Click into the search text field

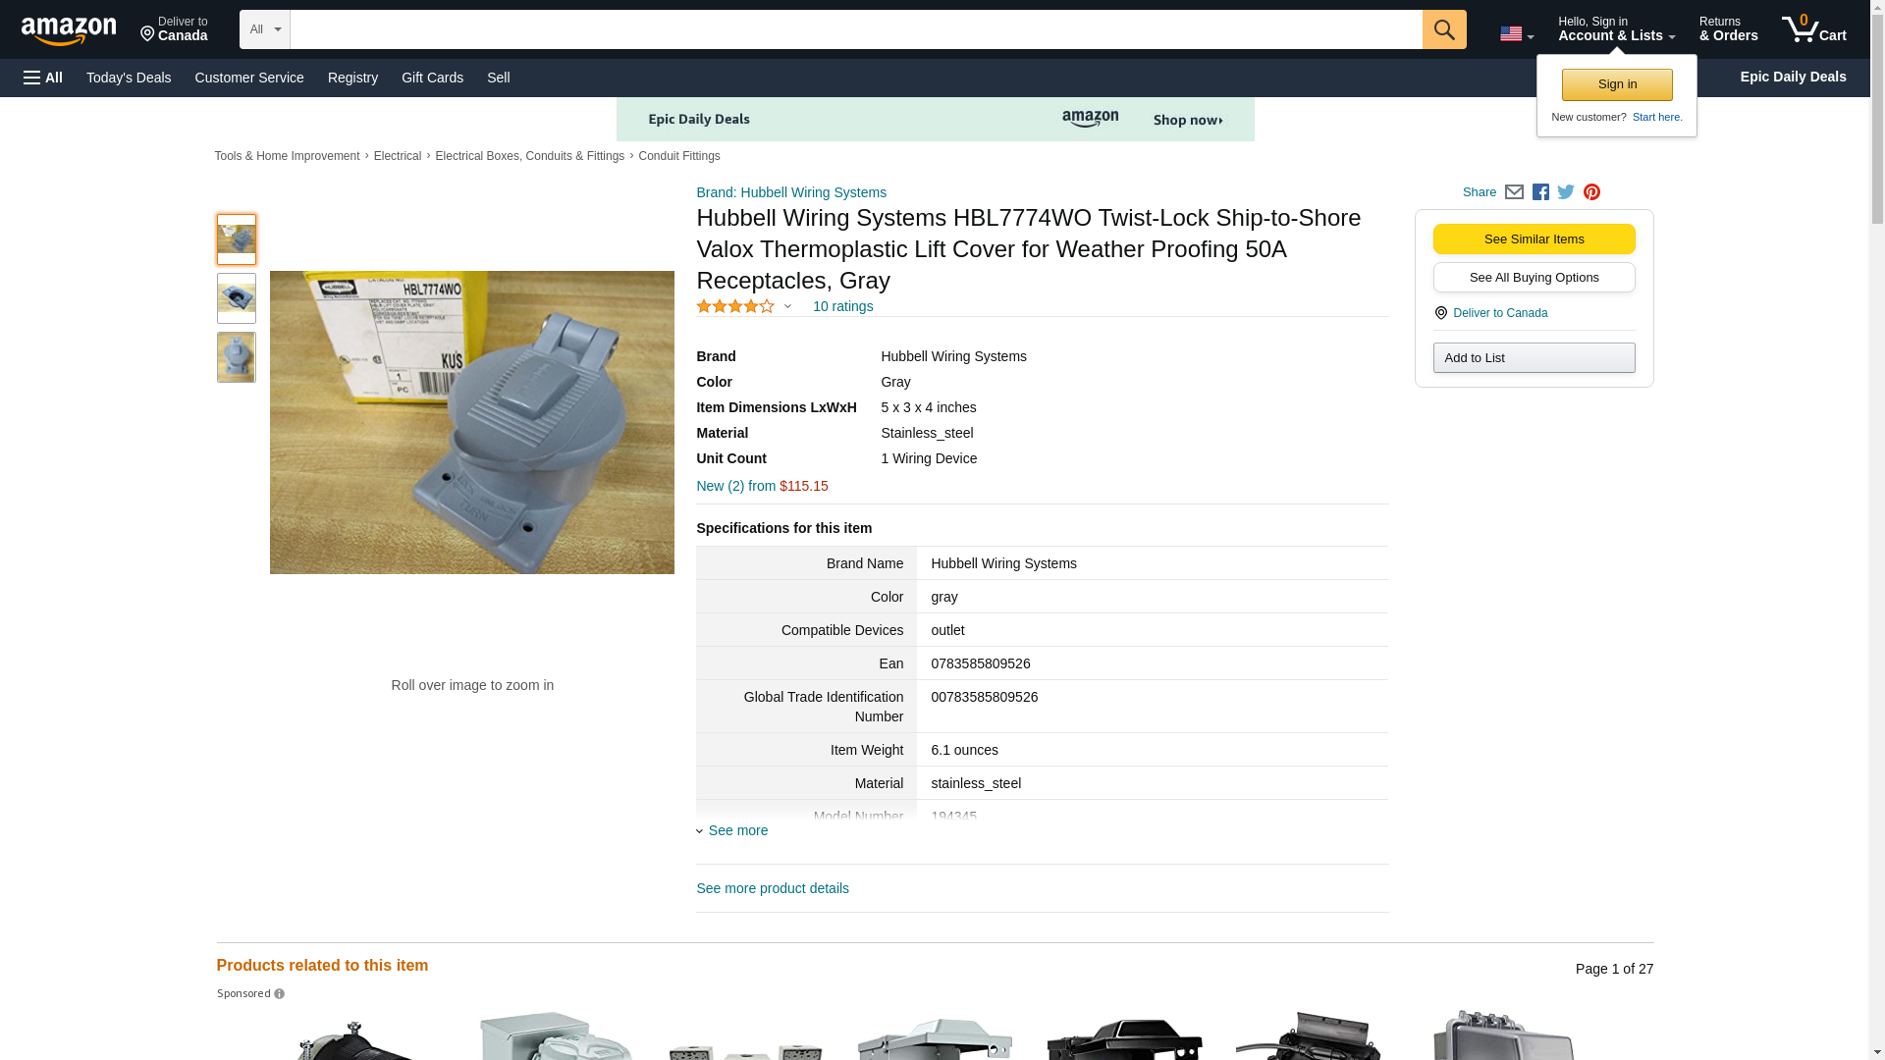pos(854,29)
